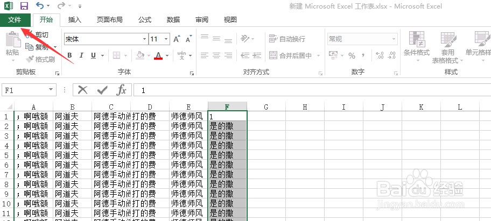Open 常规 number format dropdown
The width and height of the screenshot is (491, 221).
[394, 39]
